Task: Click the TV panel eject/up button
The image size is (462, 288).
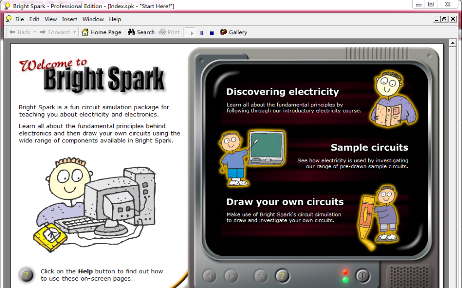Action: click(261, 276)
